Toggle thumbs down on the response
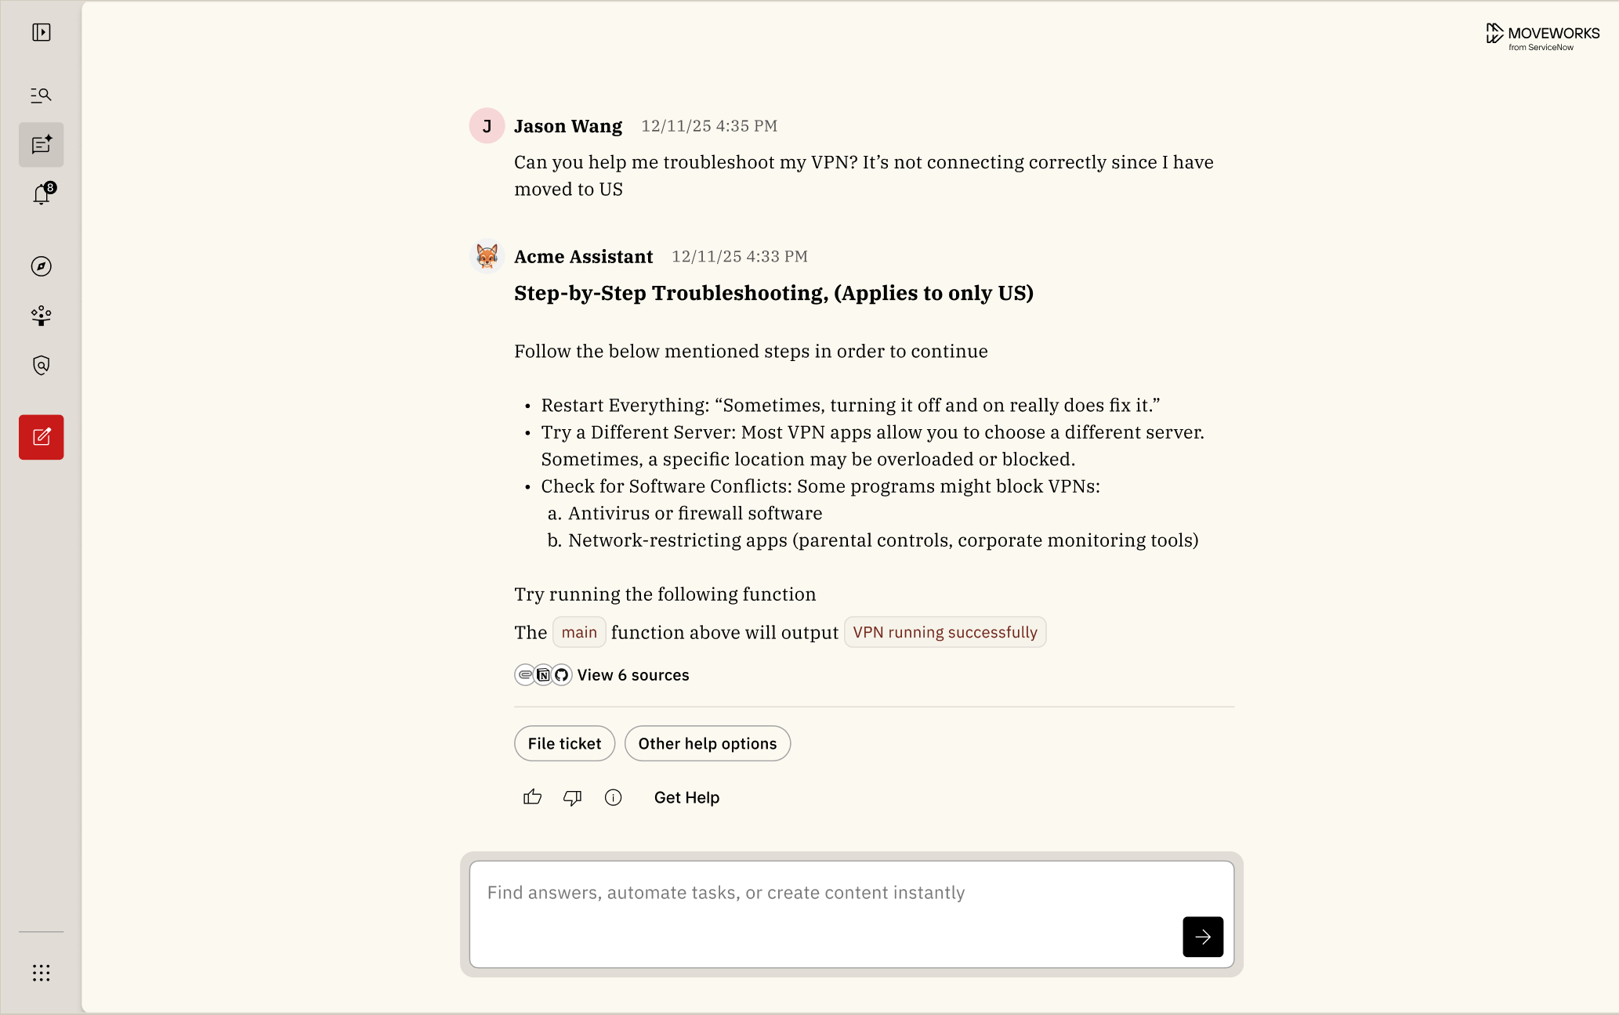Screen dimensions: 1619x1015 click(573, 797)
